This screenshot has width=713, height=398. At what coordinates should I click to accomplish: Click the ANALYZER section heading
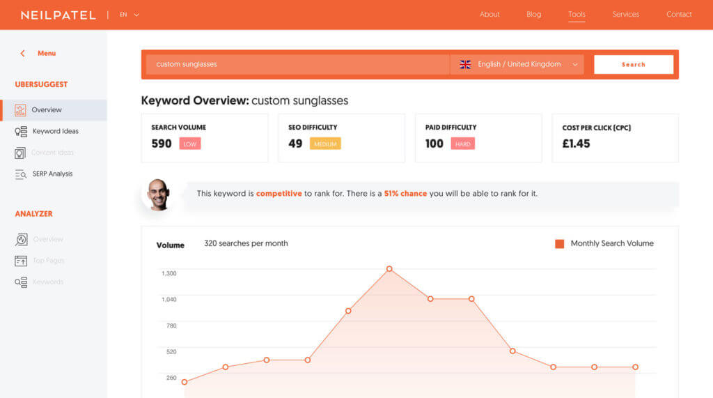pos(33,214)
